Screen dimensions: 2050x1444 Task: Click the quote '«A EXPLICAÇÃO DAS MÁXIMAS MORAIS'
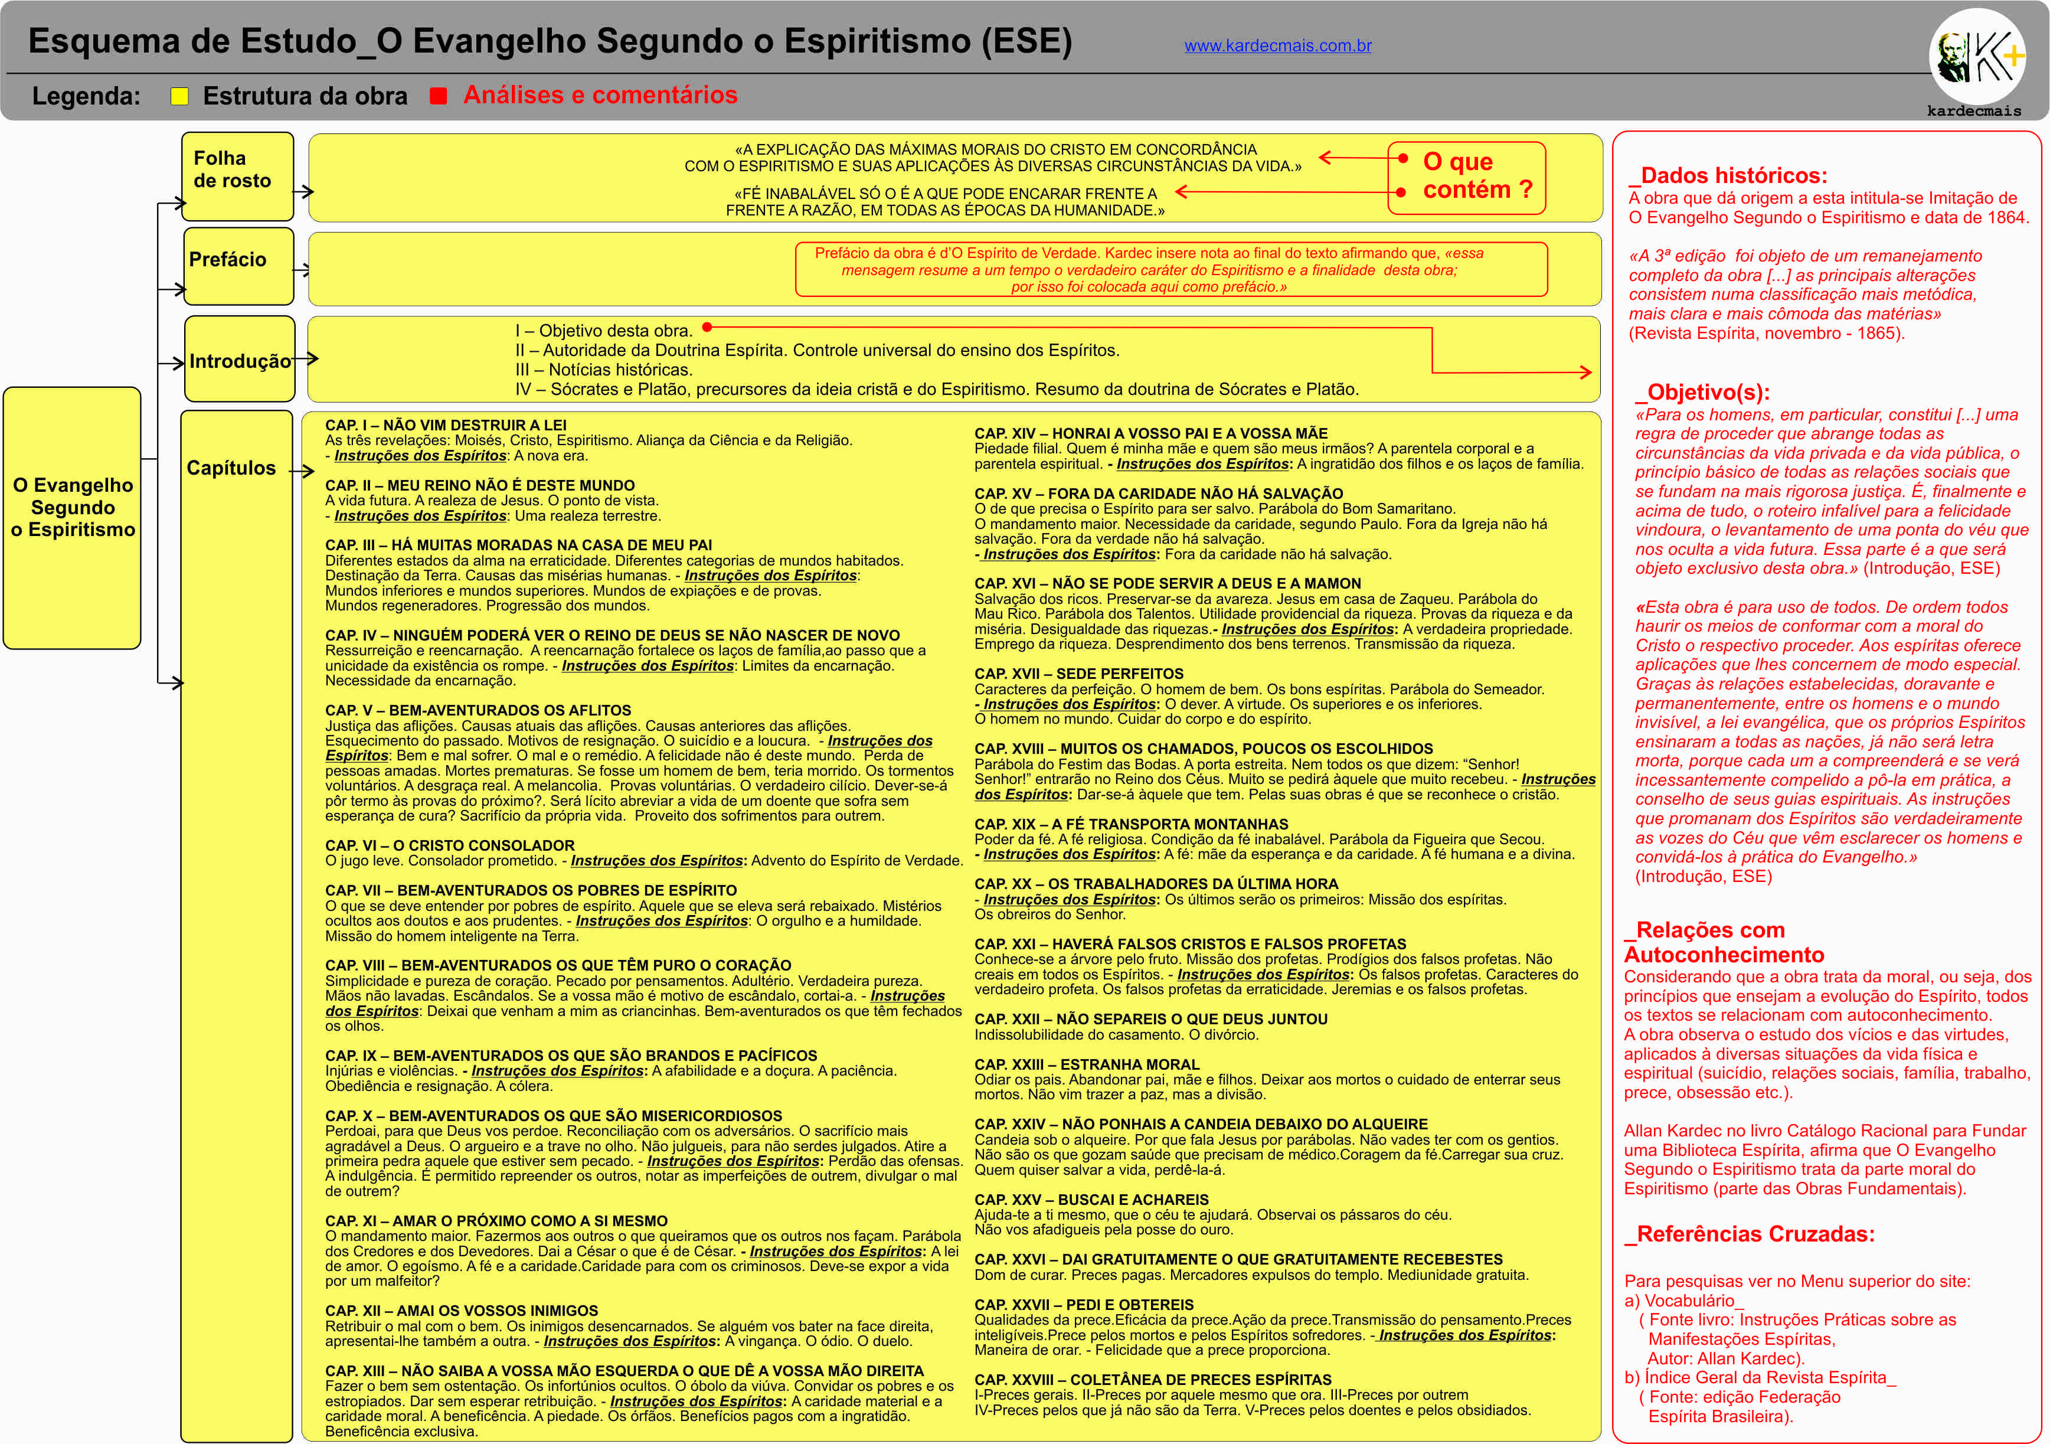(x=994, y=157)
